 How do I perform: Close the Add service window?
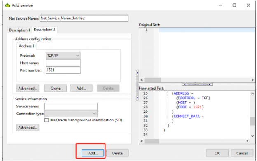pyautogui.click(x=248, y=5)
